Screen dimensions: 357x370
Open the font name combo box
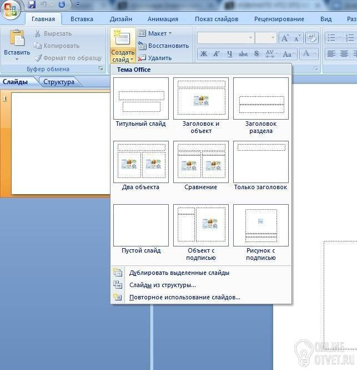pos(226,37)
